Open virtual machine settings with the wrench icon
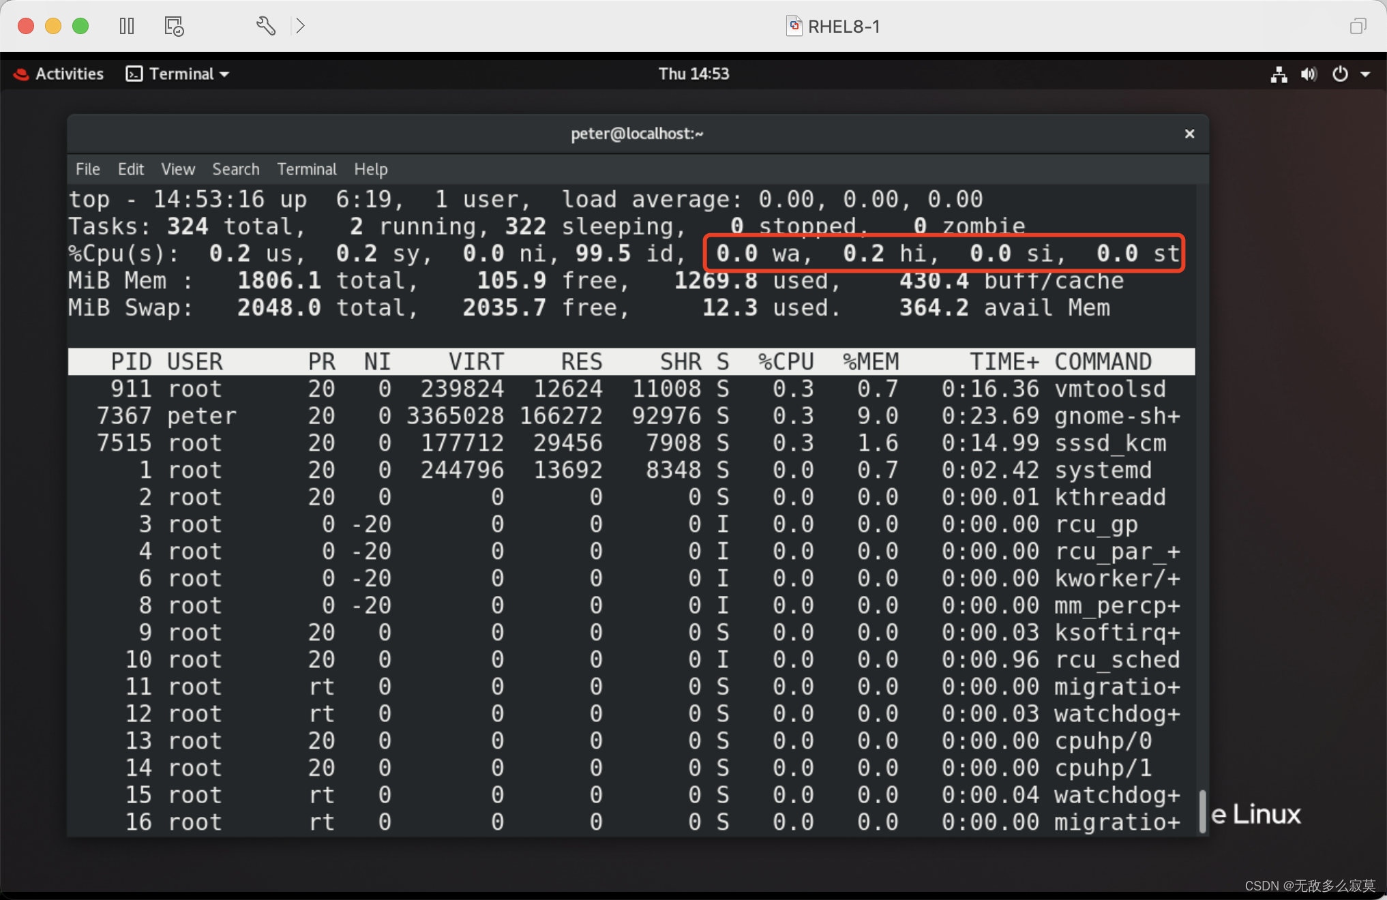Image resolution: width=1387 pixels, height=900 pixels. coord(266,26)
